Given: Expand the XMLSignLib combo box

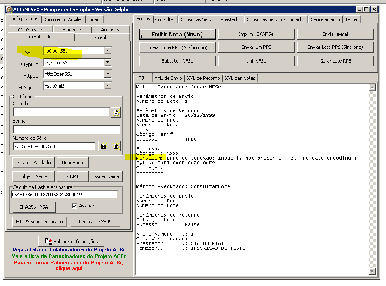Looking at the screenshot, I should click(108, 85).
